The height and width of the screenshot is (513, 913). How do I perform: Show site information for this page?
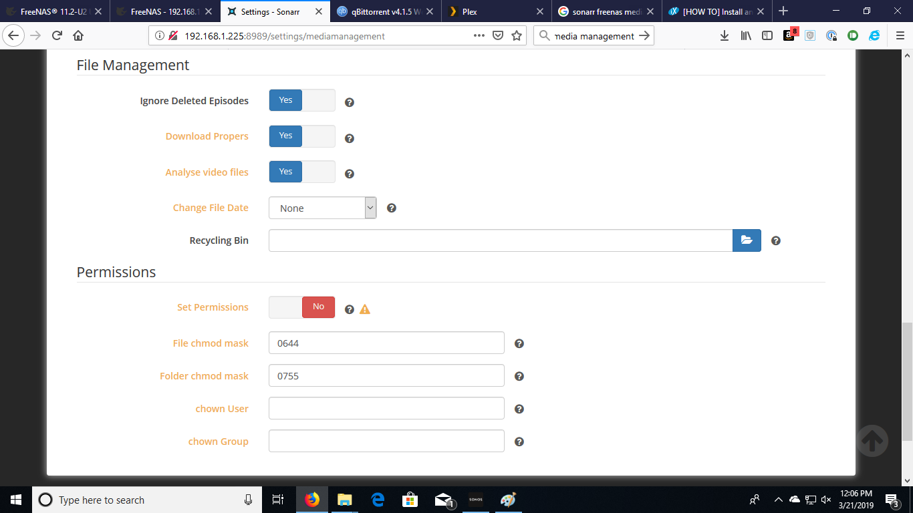tap(160, 36)
